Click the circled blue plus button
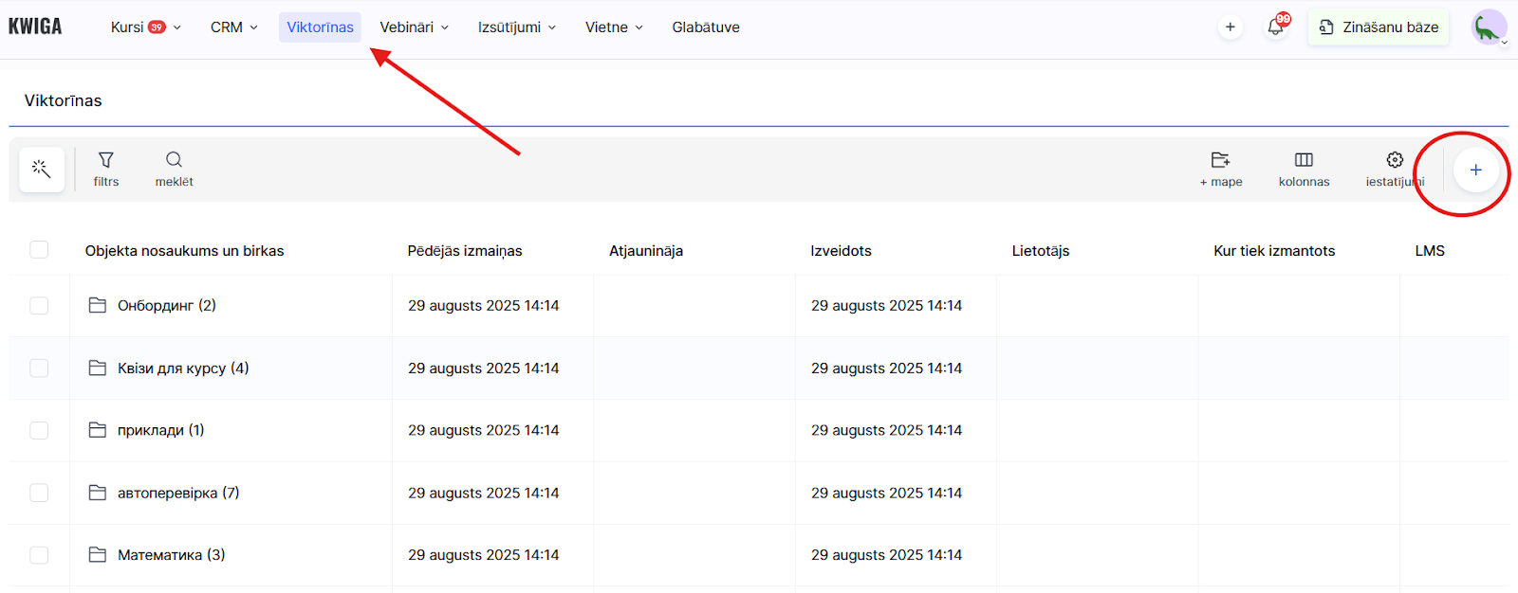Viewport: 1518px width, 593px height. pyautogui.click(x=1475, y=171)
